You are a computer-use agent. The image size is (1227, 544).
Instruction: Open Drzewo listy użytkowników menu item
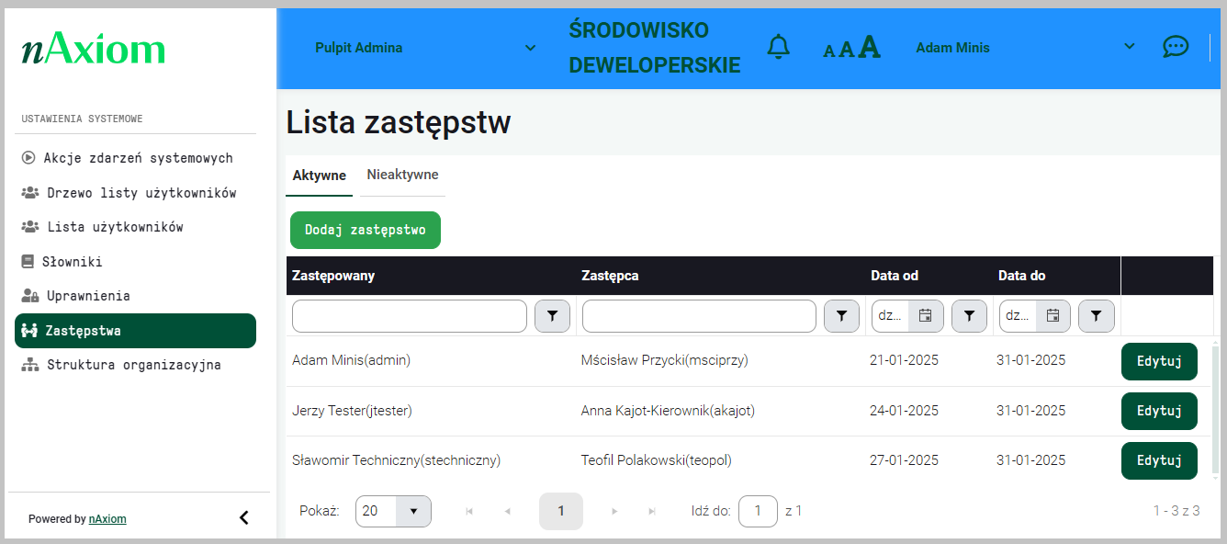coord(136,193)
